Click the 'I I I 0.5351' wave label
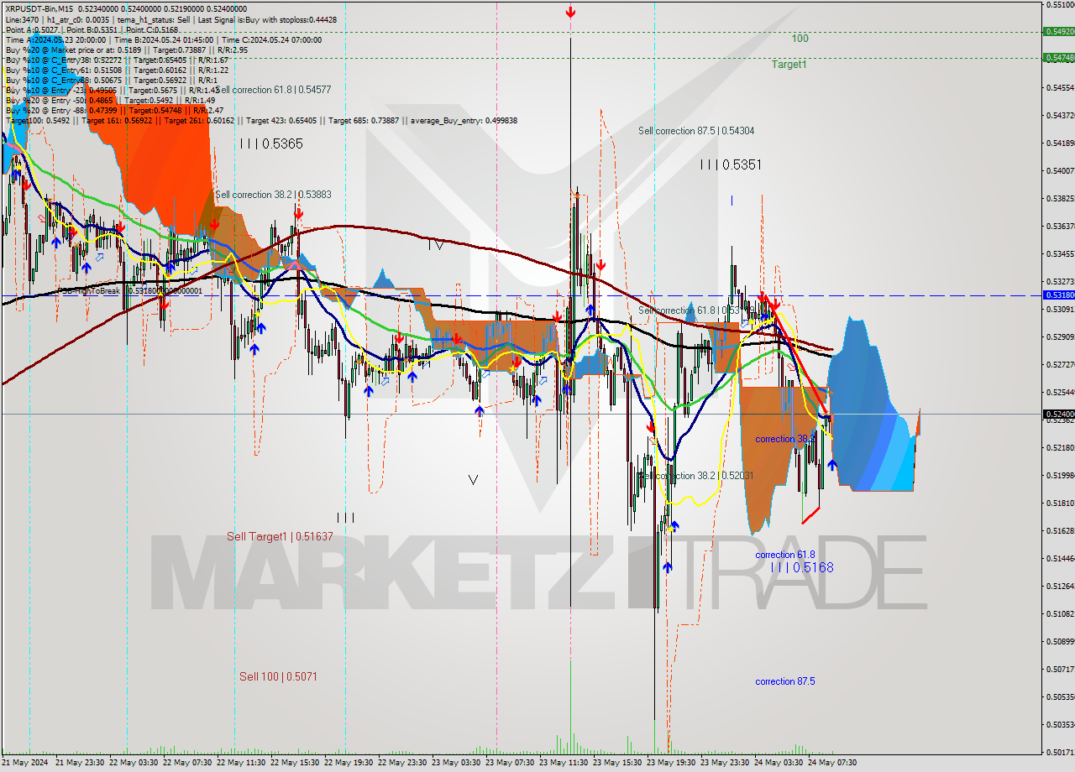Image resolution: width=1075 pixels, height=772 pixels. [732, 164]
